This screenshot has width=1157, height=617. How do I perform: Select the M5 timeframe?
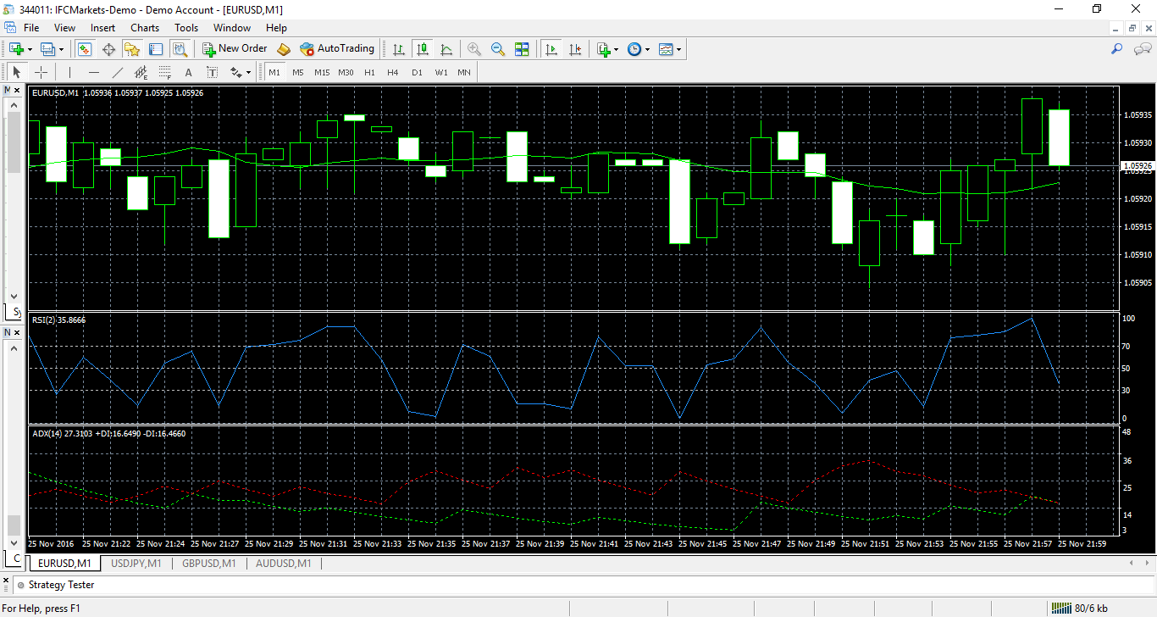[298, 72]
